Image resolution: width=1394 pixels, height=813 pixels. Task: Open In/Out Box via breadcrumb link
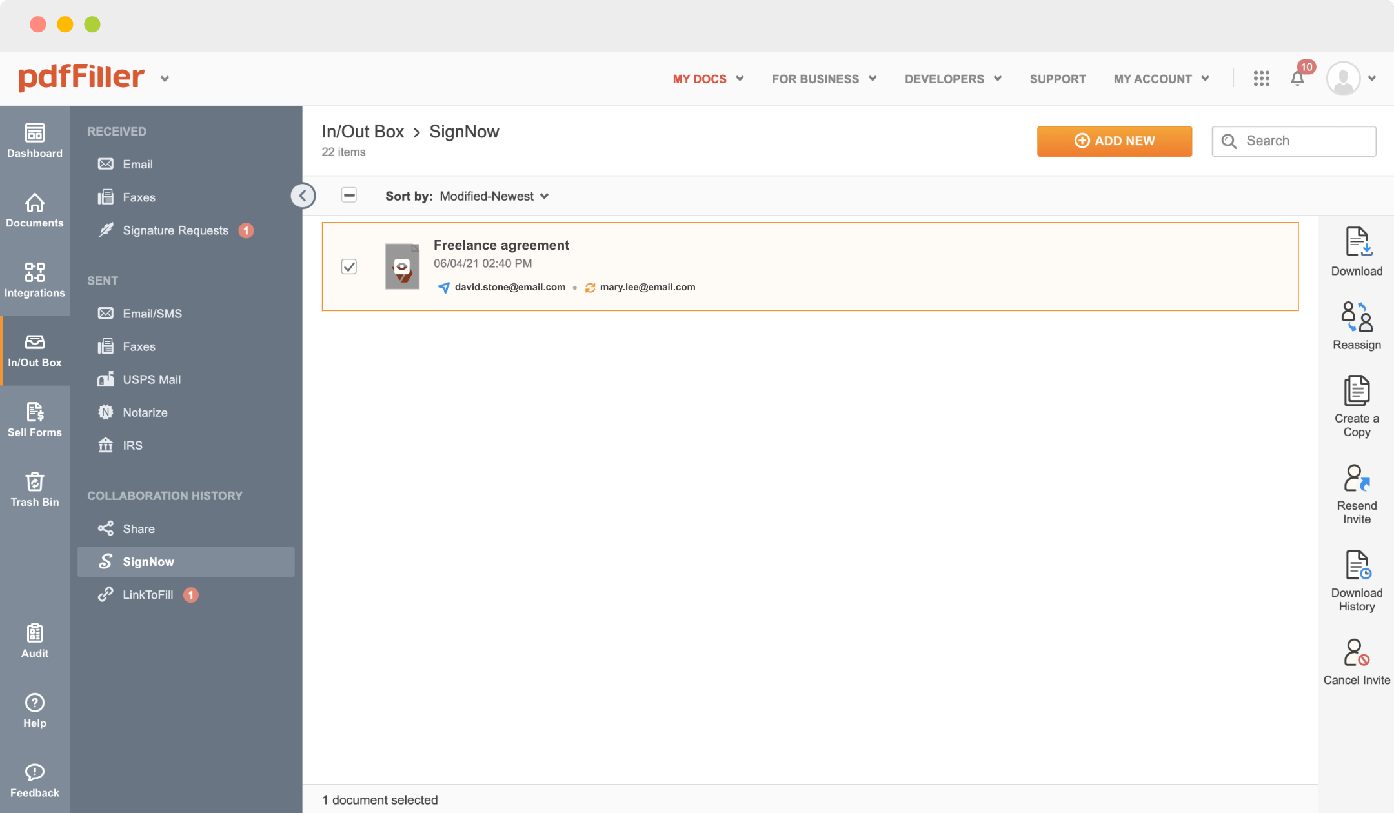pyautogui.click(x=363, y=131)
